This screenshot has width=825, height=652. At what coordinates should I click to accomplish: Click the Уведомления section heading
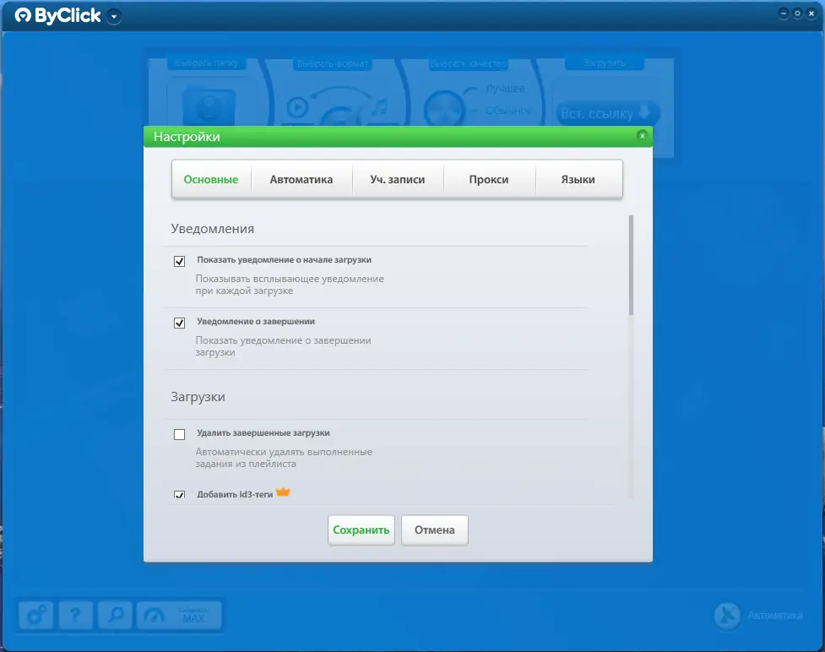pos(213,229)
